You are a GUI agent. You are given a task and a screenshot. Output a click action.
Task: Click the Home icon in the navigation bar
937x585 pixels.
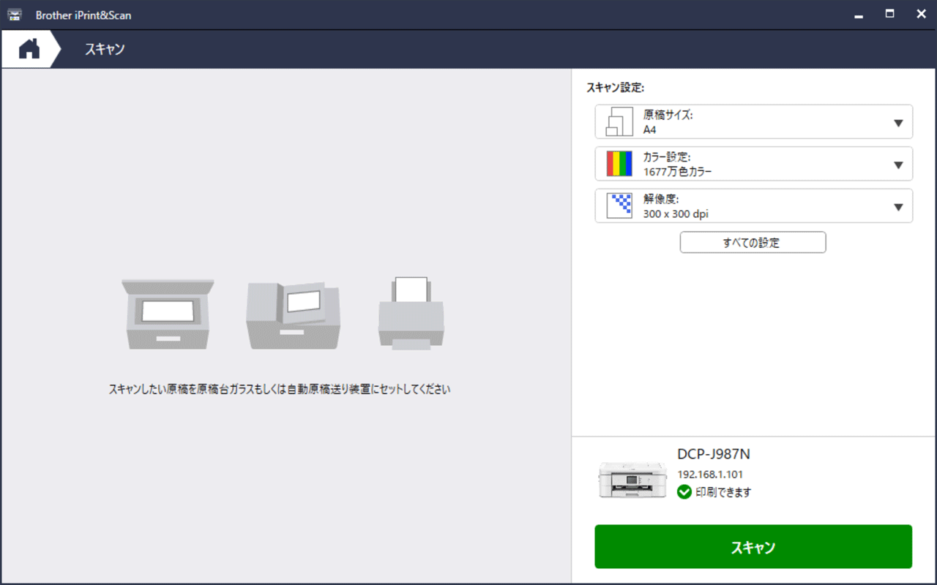[x=28, y=48]
